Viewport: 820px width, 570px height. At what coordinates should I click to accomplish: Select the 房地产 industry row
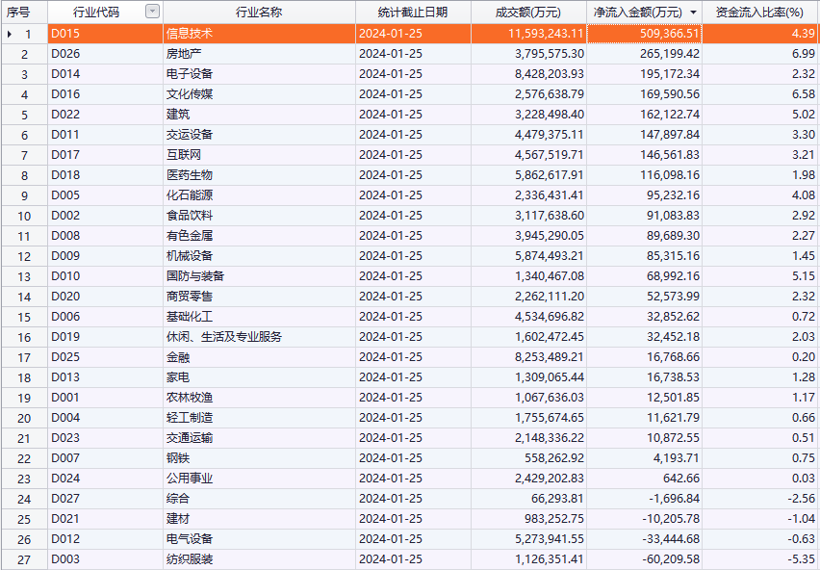pos(184,54)
